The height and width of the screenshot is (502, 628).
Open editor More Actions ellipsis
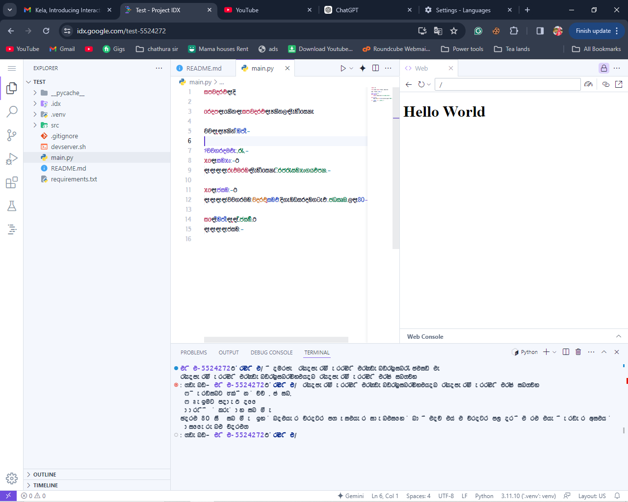click(388, 68)
